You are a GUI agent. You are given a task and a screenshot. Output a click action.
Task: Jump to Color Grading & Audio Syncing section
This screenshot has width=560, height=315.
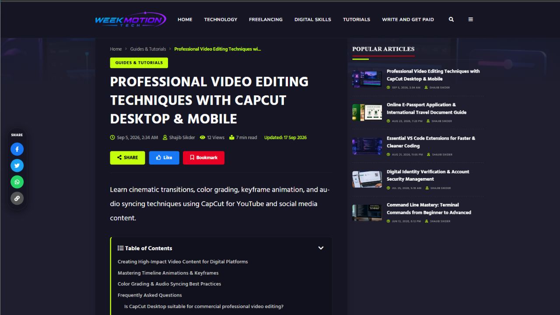point(169,284)
